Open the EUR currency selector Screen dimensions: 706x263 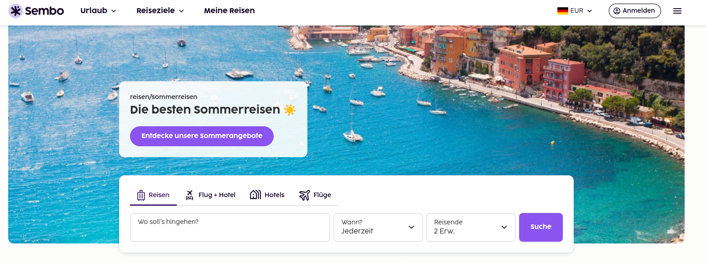tap(581, 11)
